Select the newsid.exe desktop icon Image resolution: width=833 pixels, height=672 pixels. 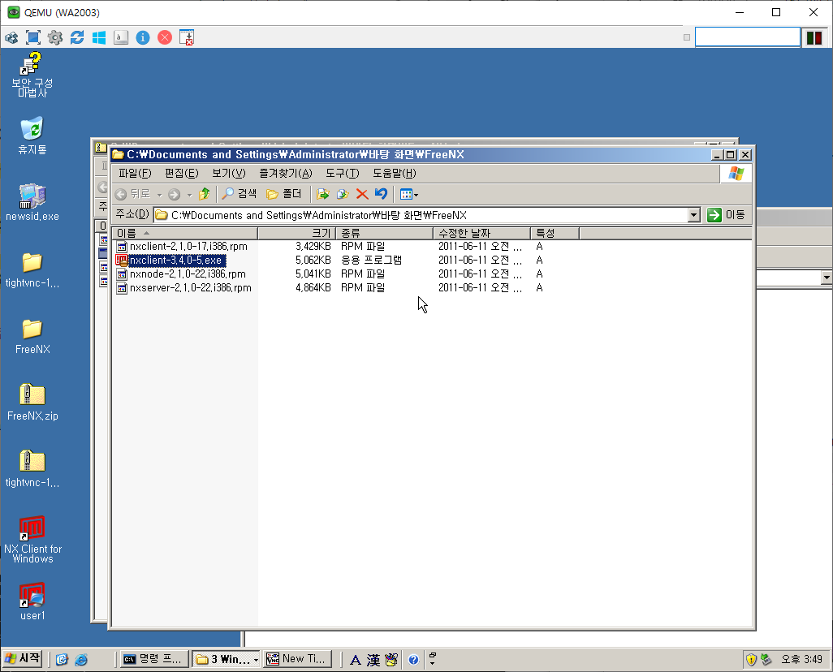32,202
